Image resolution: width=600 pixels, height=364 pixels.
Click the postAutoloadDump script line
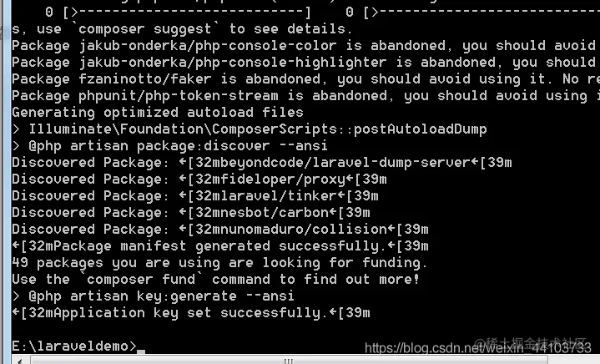click(250, 129)
